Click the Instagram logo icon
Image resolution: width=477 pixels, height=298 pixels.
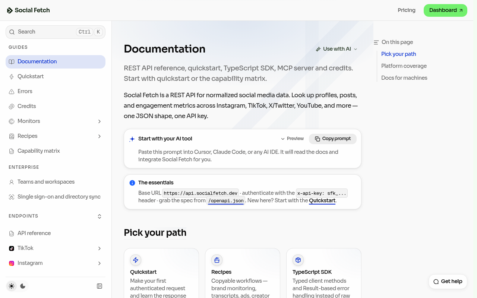click(x=12, y=263)
